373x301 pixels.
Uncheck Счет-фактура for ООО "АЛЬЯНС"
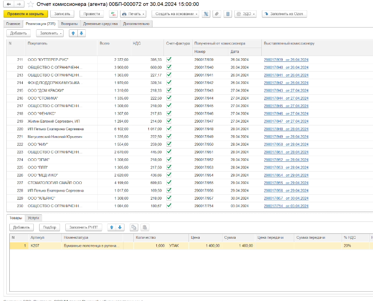click(169, 198)
